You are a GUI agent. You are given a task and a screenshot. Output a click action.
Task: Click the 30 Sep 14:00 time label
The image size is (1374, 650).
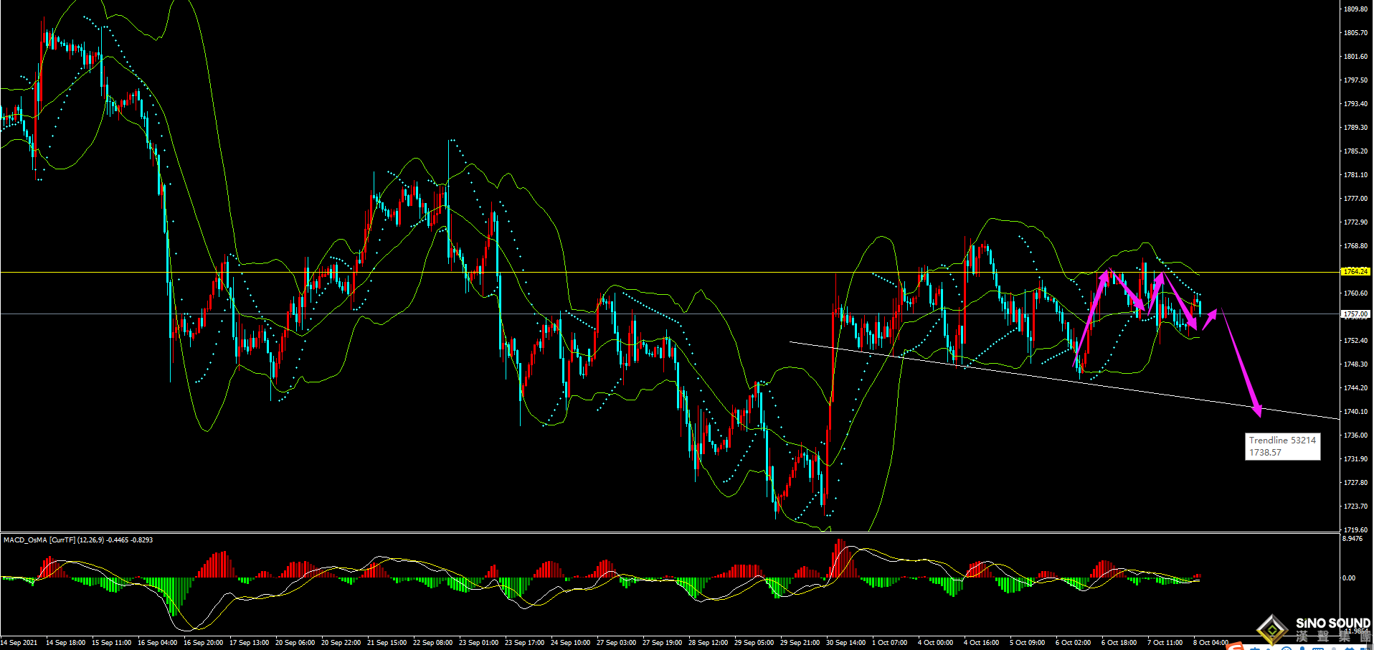(x=845, y=643)
